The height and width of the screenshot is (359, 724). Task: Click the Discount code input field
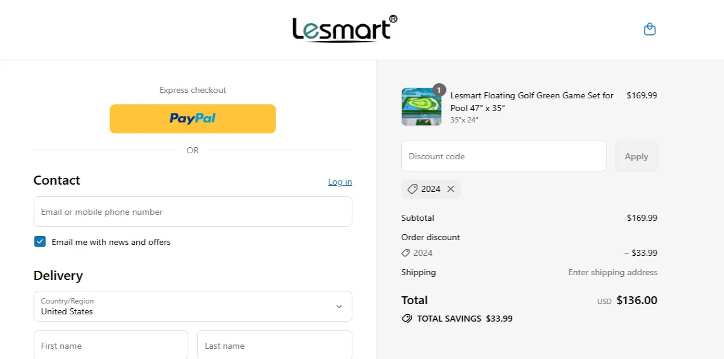click(504, 156)
